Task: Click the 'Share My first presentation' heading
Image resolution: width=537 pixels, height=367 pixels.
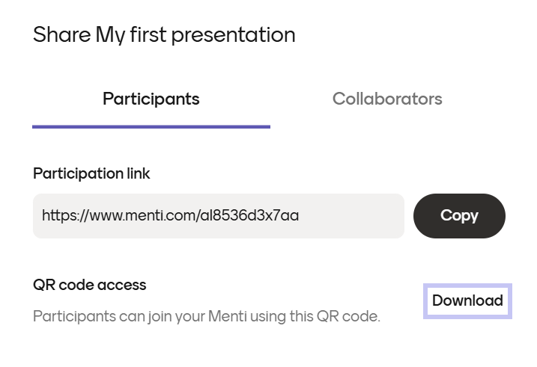Action: [x=164, y=34]
